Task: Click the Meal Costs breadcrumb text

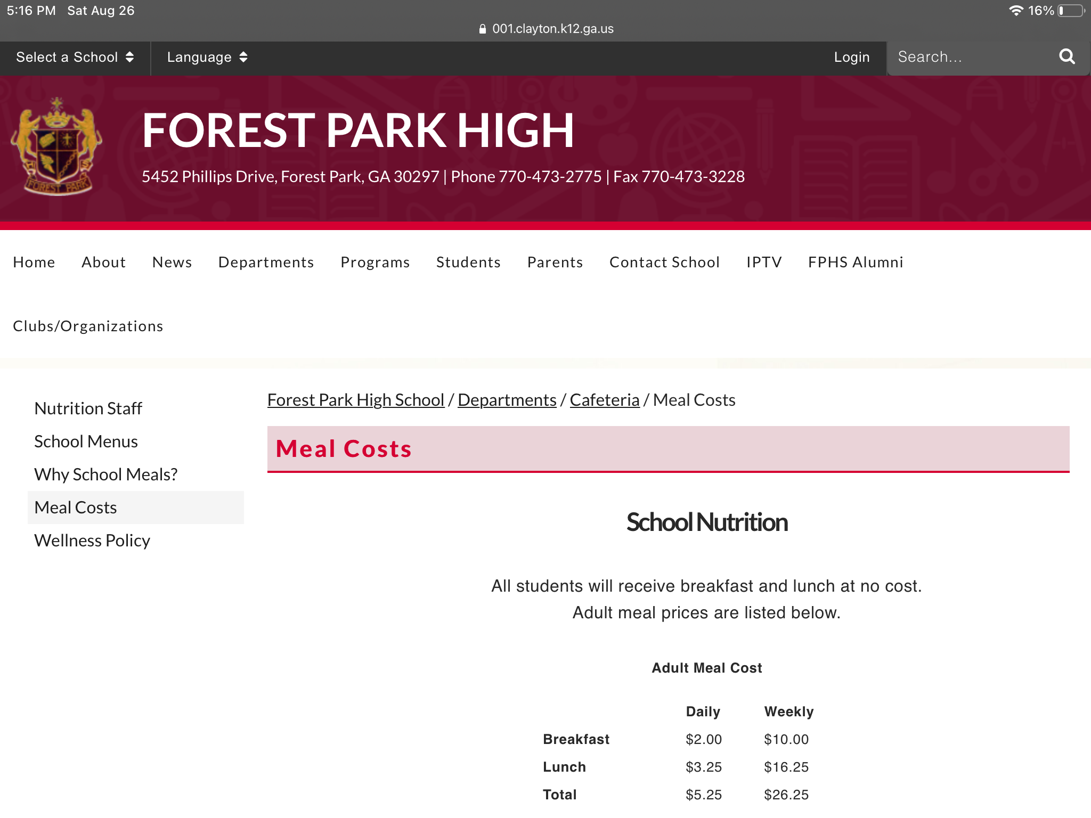Action: point(694,400)
